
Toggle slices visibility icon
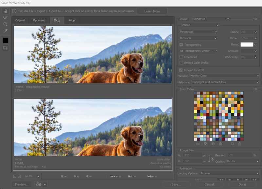click(x=5, y=48)
